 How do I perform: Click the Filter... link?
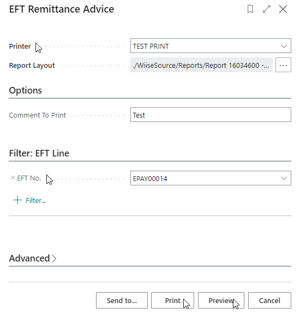pos(36,200)
